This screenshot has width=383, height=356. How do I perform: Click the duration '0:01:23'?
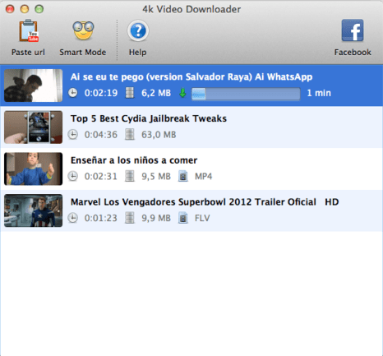(101, 218)
